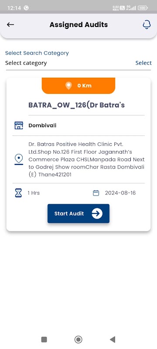Tap the Select link for category

point(143,63)
